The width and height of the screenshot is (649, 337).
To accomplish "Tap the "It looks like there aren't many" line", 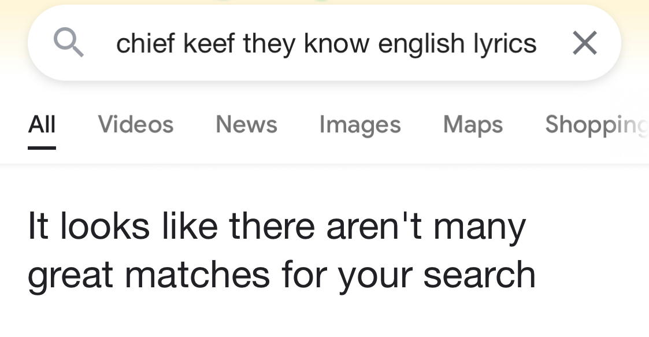I will pos(276,226).
